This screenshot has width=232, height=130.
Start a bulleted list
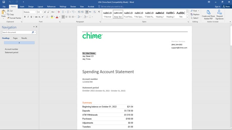[63, 12]
